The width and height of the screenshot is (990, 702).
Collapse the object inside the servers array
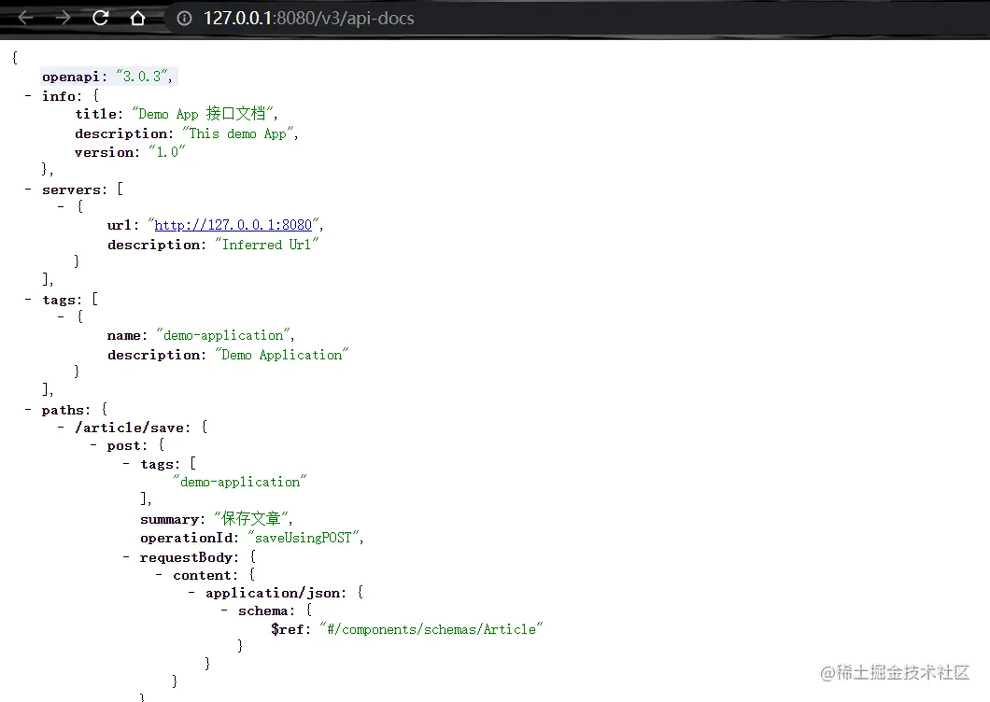click(61, 206)
